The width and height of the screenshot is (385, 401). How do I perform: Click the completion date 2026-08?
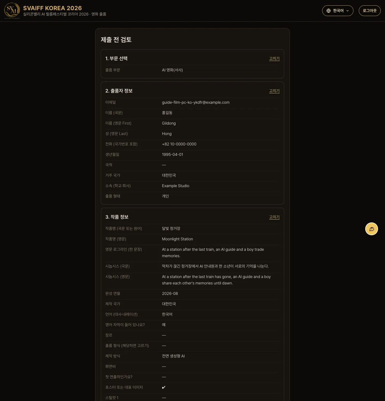(x=170, y=294)
